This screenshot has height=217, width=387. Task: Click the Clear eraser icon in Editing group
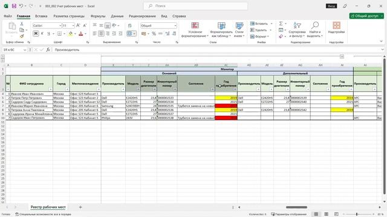pos(281,36)
